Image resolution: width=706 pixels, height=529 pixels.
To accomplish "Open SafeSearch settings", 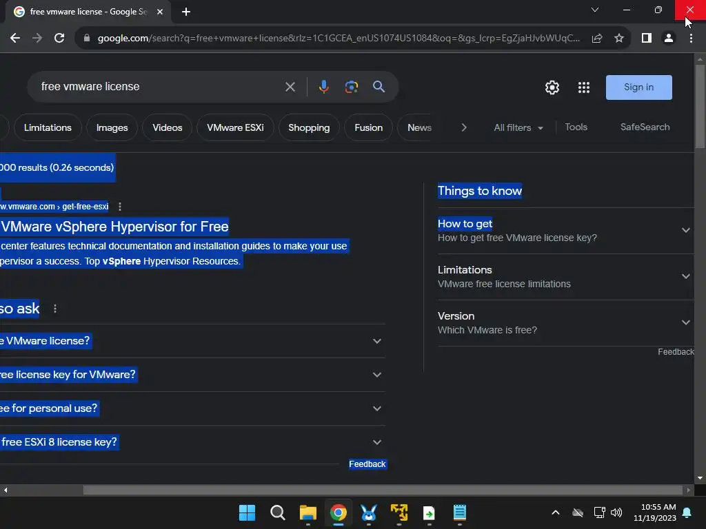I will [x=645, y=127].
